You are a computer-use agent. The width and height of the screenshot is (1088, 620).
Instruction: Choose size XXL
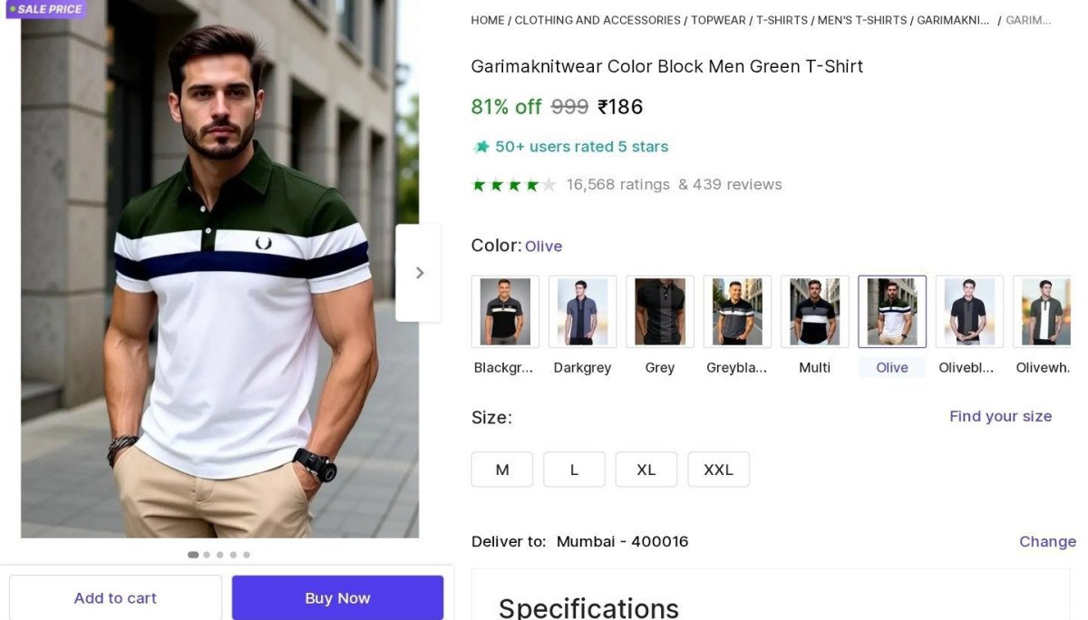click(x=718, y=470)
